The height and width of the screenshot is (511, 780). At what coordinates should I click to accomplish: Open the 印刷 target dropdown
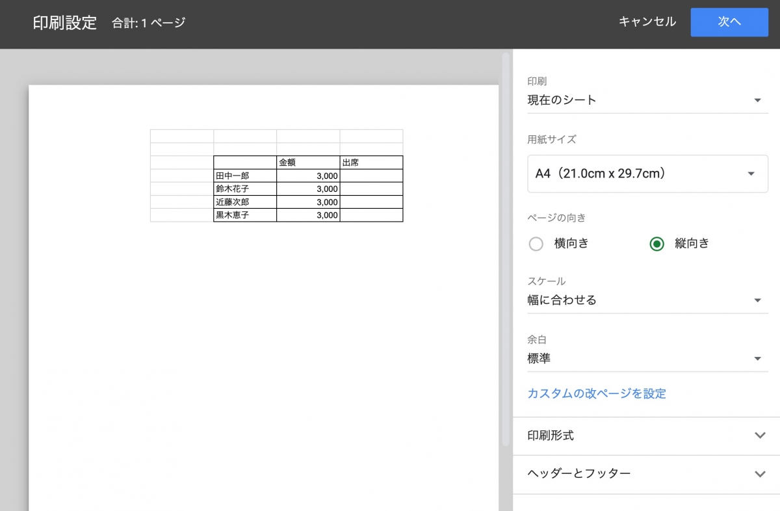647,99
